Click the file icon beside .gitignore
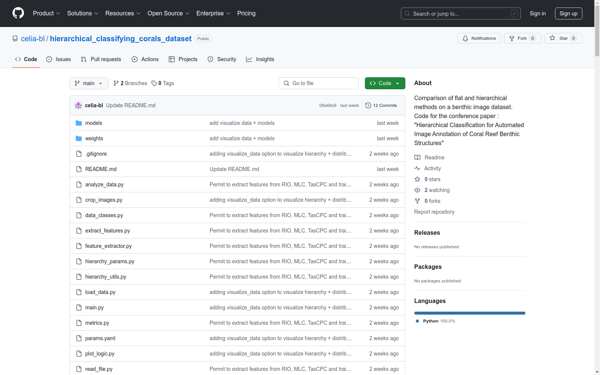 79,154
